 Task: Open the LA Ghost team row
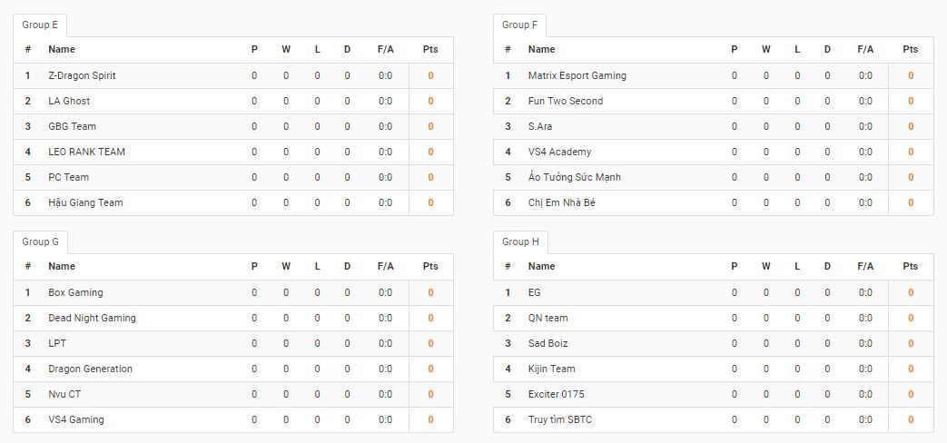[x=233, y=101]
